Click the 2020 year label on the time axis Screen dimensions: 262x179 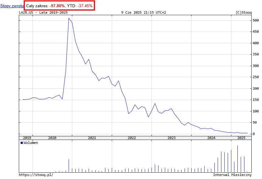tap(52, 138)
